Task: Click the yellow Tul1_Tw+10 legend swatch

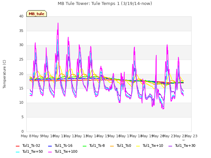Action: [x=138, y=146]
